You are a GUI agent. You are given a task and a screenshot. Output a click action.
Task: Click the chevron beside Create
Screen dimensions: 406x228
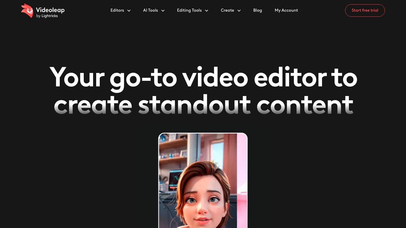pos(239,11)
